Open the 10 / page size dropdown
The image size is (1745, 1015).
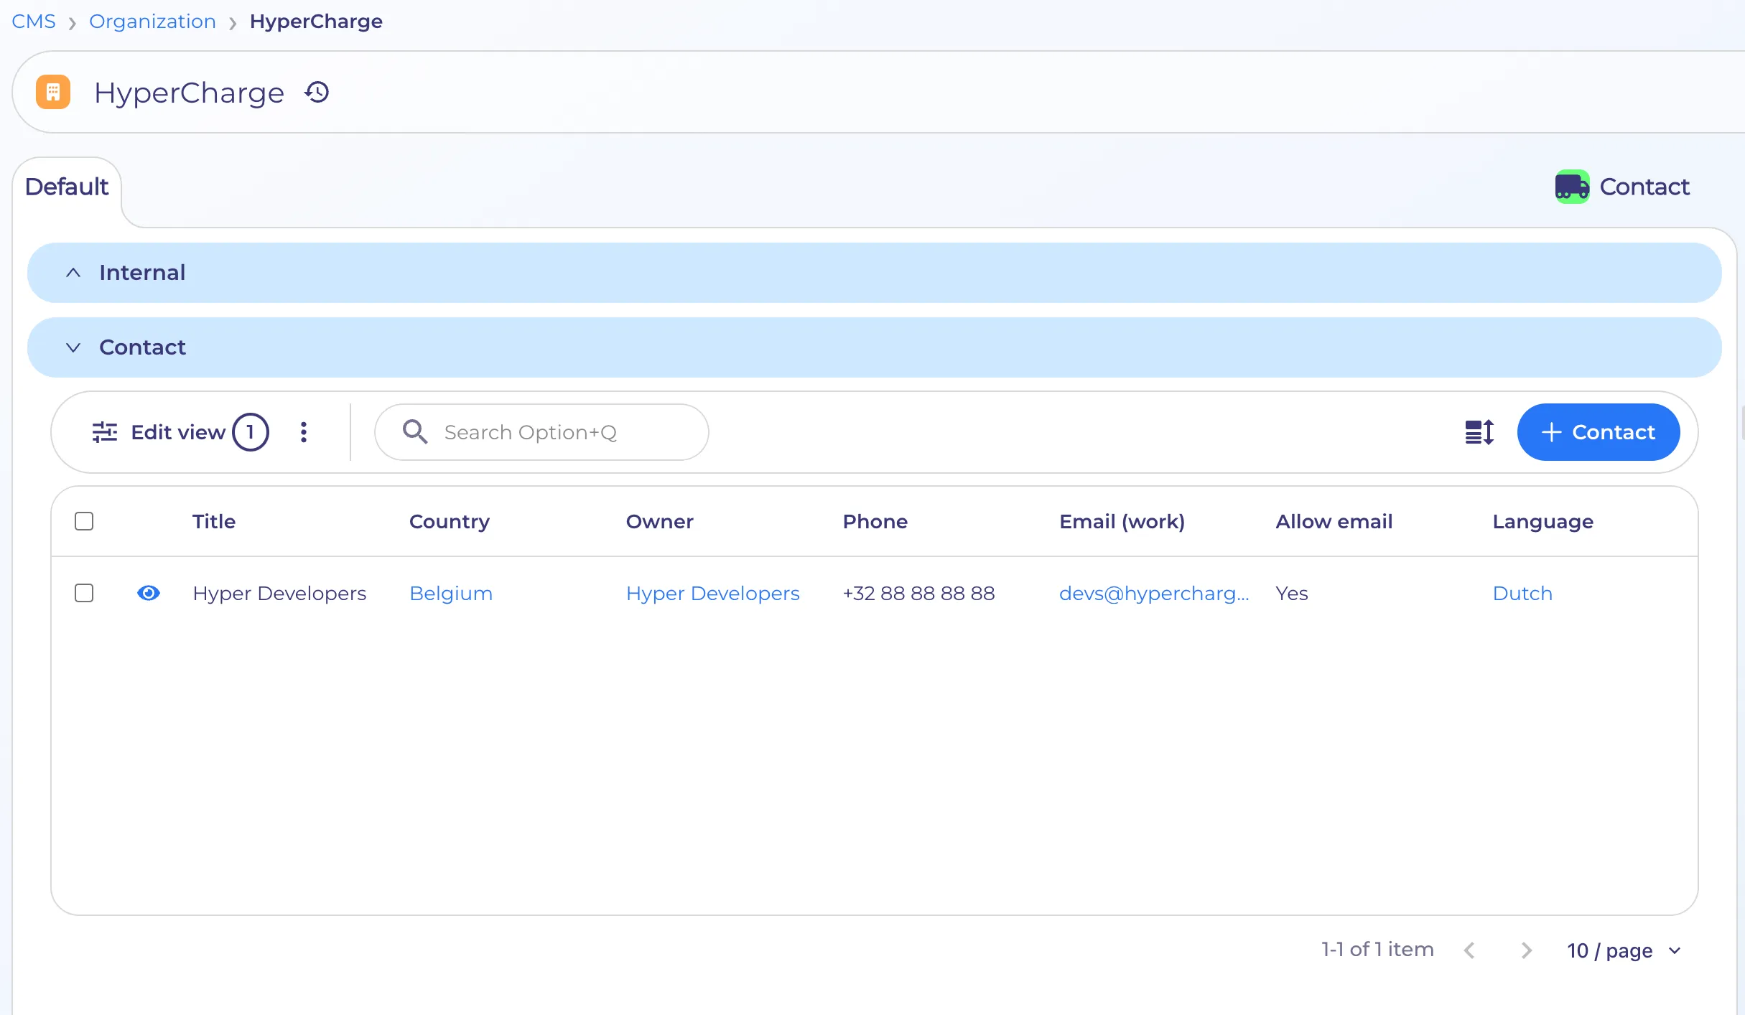tap(1624, 950)
